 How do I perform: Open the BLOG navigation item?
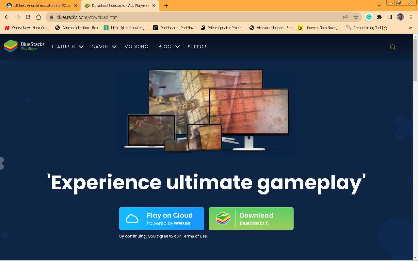pos(165,47)
